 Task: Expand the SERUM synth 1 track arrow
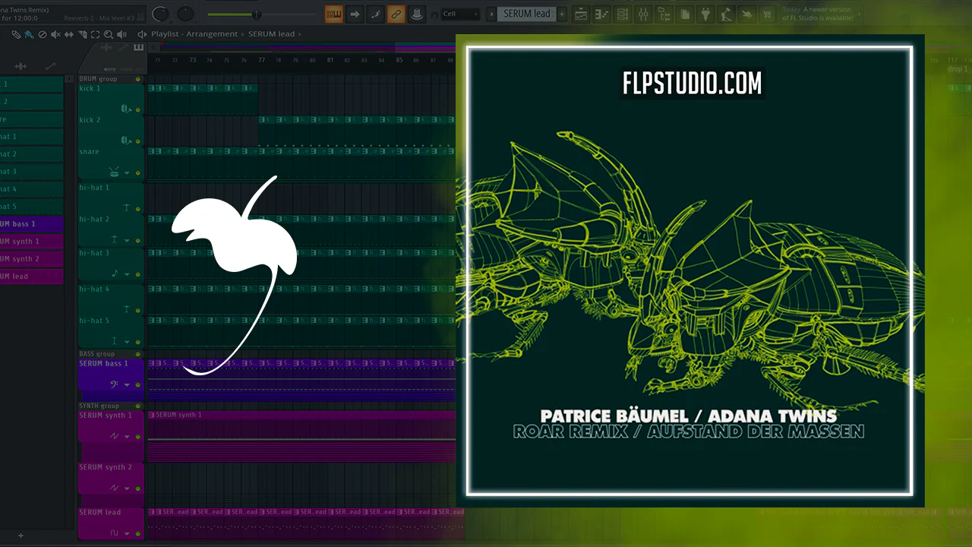coord(128,437)
